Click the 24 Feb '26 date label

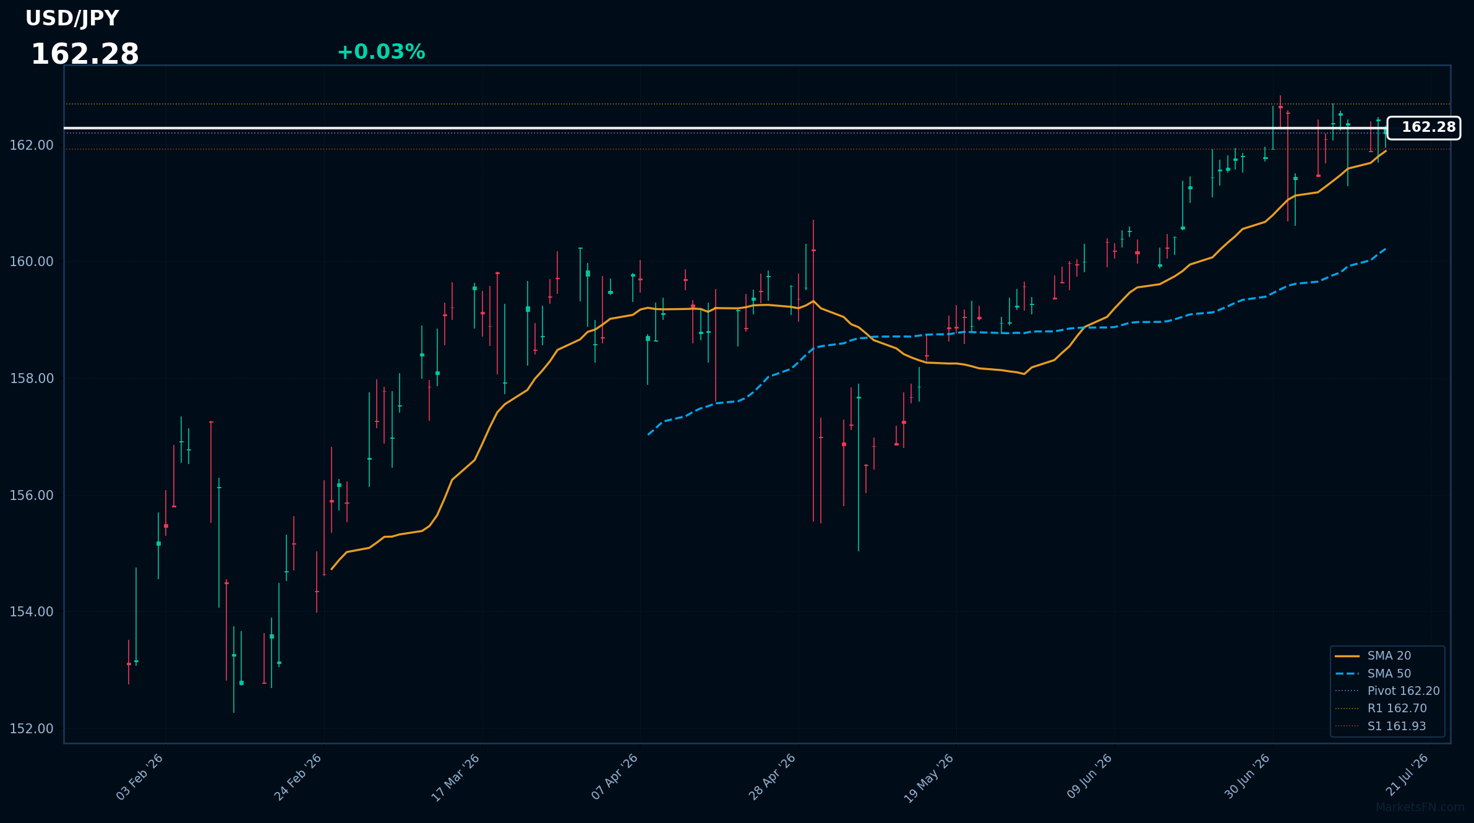click(x=299, y=777)
